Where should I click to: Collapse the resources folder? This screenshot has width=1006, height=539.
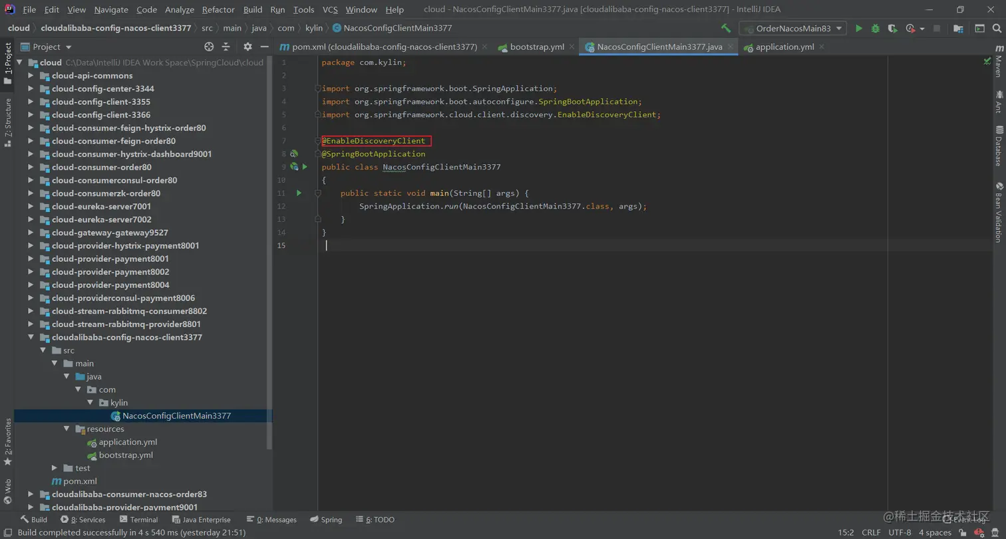(67, 429)
